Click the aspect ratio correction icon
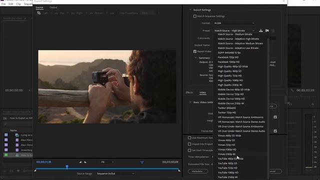 click(x=142, y=162)
